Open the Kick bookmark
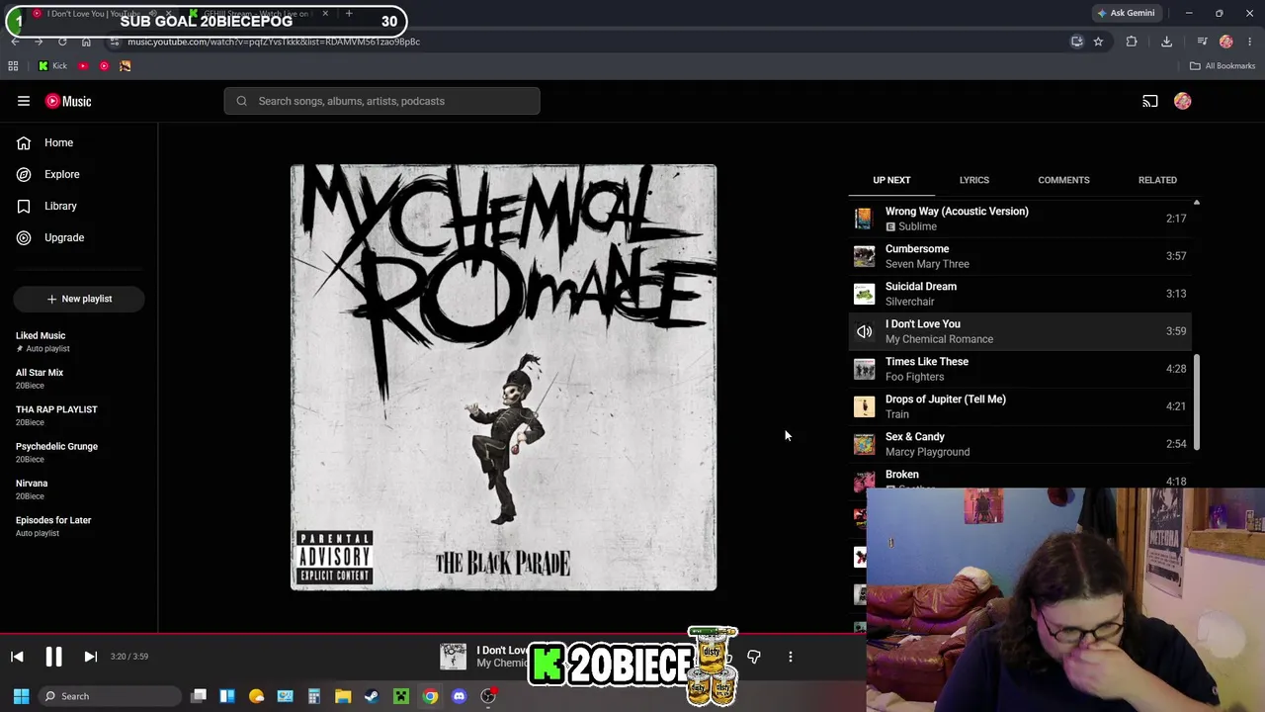This screenshot has height=712, width=1265. click(x=52, y=66)
